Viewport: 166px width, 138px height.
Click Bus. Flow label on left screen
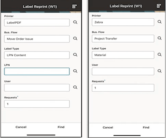coord(11,33)
